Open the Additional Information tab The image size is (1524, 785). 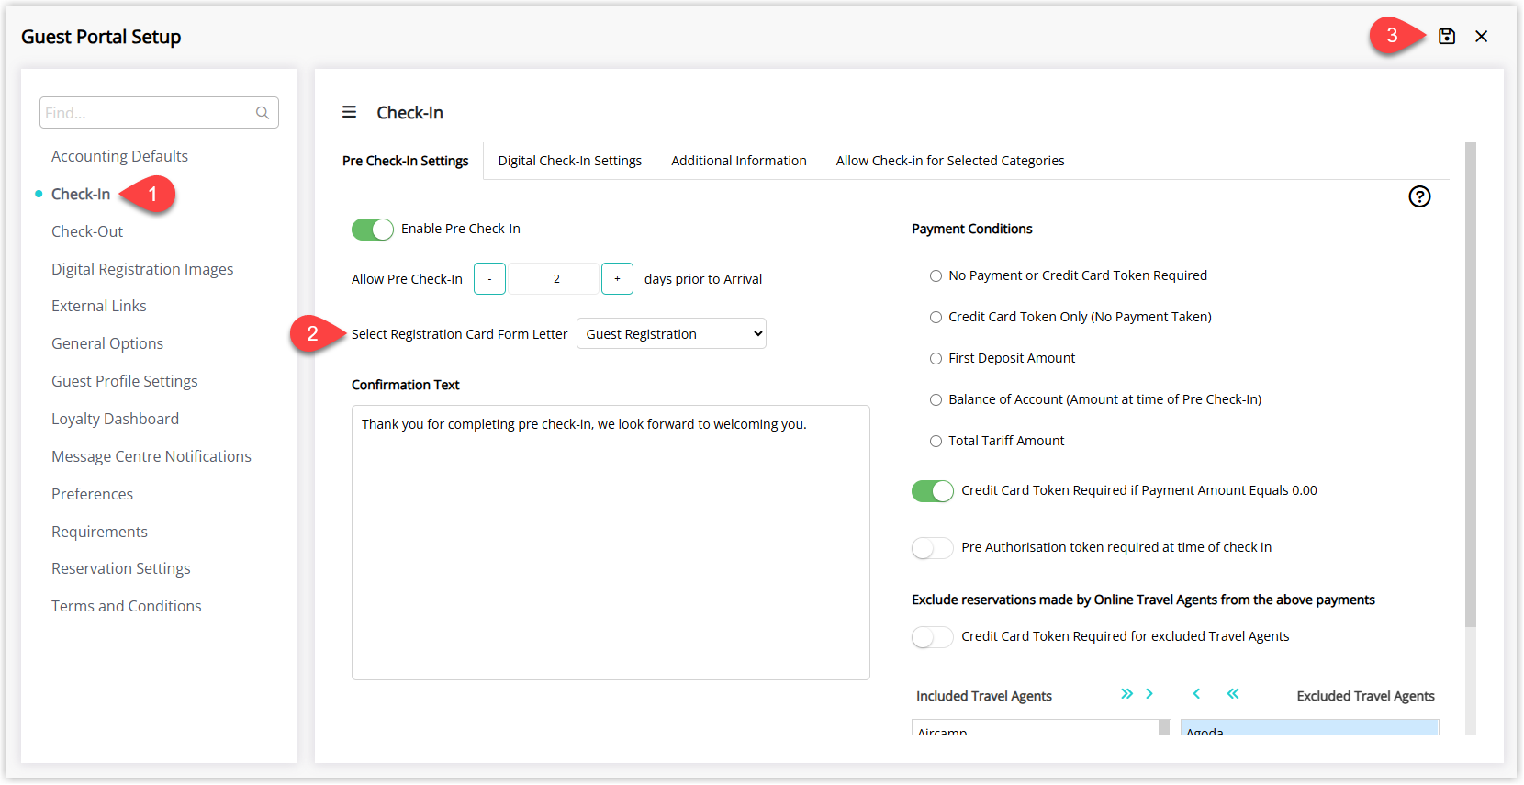(739, 161)
